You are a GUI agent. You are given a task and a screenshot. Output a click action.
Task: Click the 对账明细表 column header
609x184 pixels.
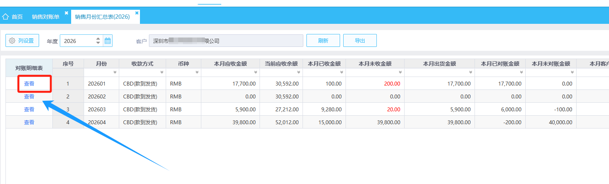pyautogui.click(x=29, y=68)
